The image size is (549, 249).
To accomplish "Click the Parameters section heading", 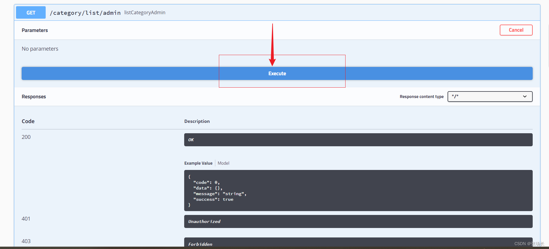I will pyautogui.click(x=35, y=30).
